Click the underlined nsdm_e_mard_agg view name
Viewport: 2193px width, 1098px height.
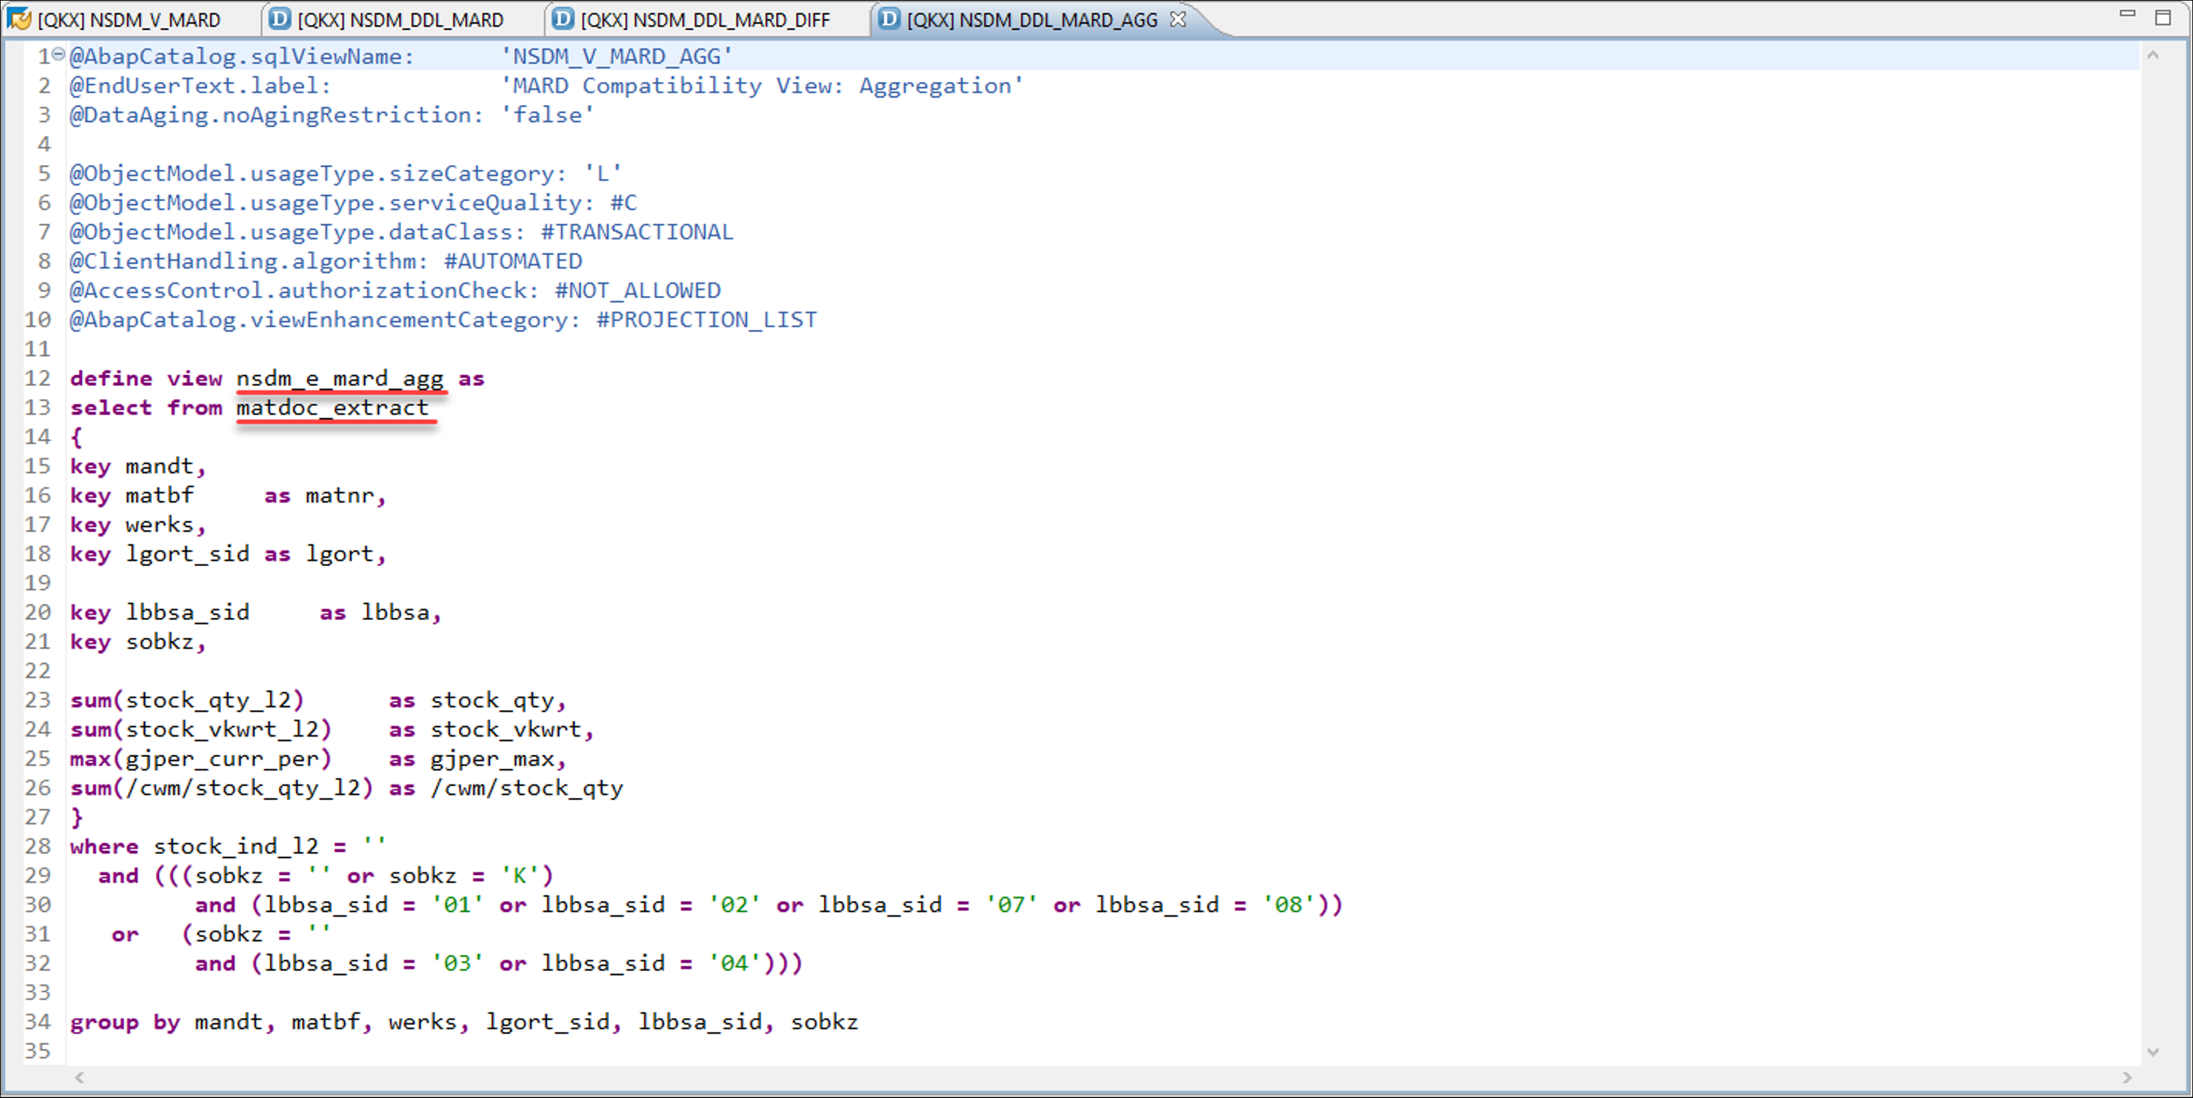click(x=340, y=378)
